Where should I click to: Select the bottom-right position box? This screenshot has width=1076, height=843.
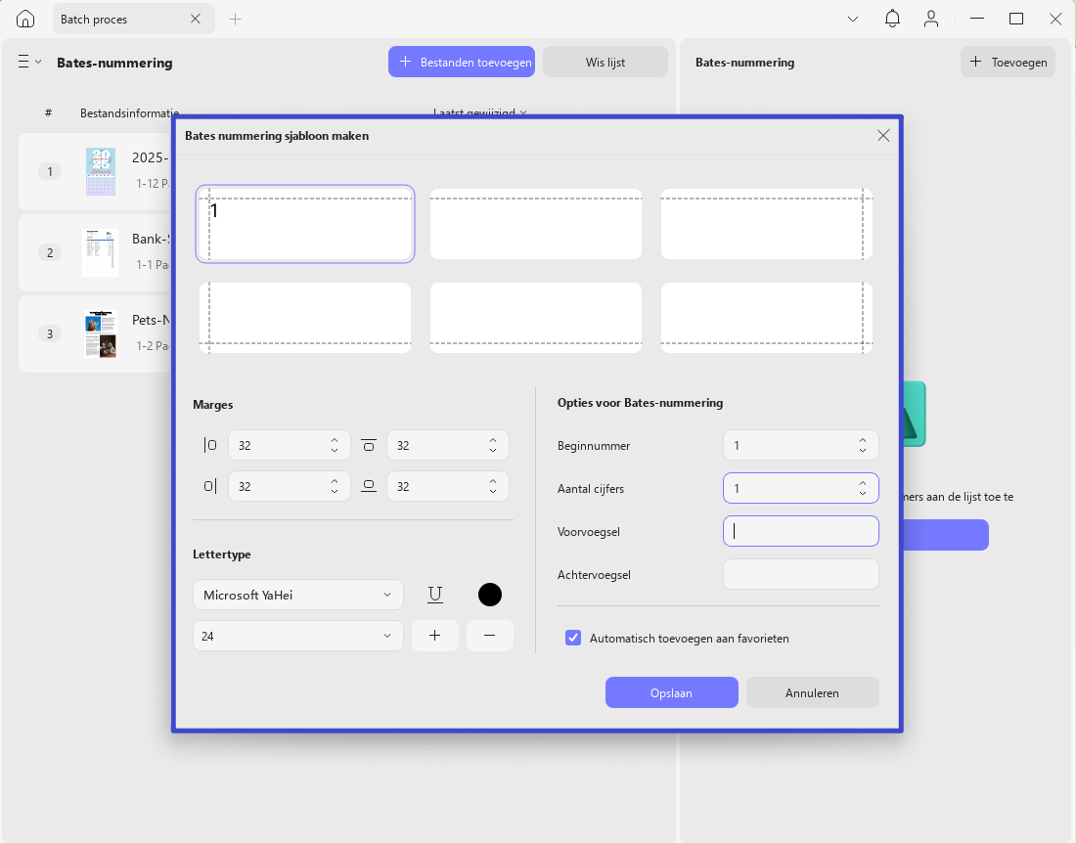click(x=767, y=318)
